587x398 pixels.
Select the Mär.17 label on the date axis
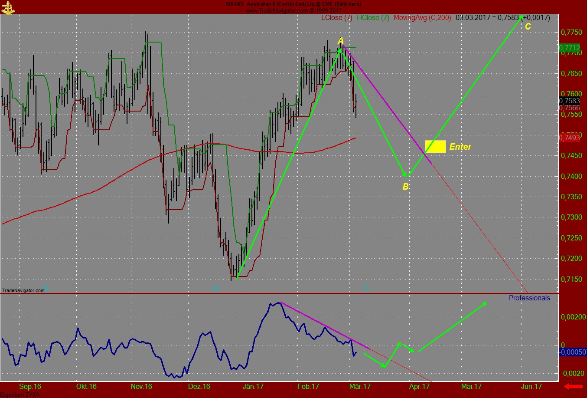pos(361,385)
